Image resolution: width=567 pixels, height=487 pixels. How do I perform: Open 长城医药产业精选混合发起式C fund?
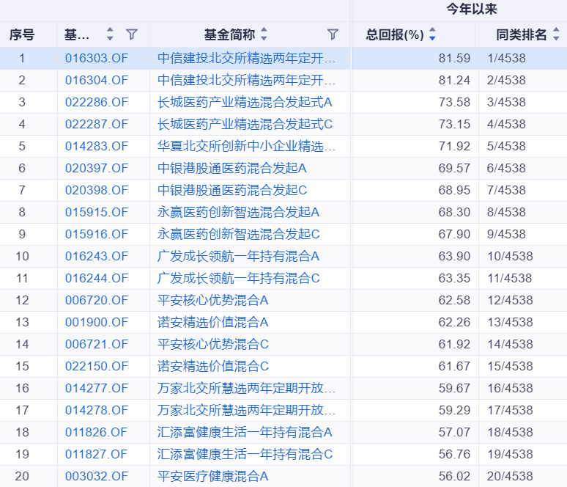245,124
